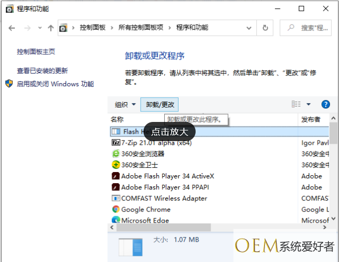Open the help question mark icon
The image size is (339, 262).
coord(326,104)
